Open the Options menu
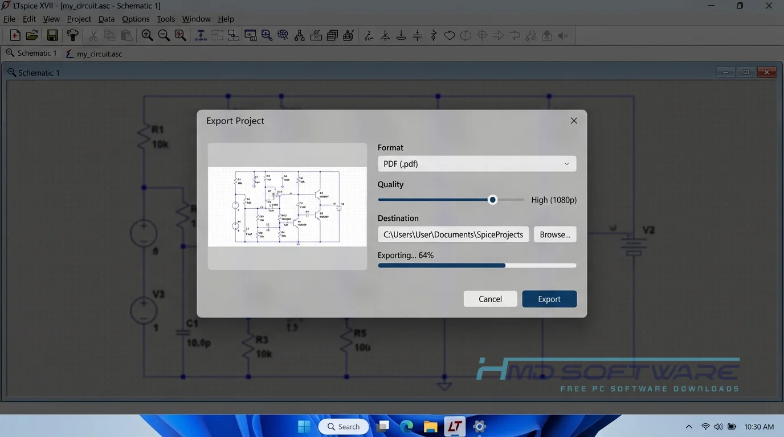 pyautogui.click(x=136, y=19)
